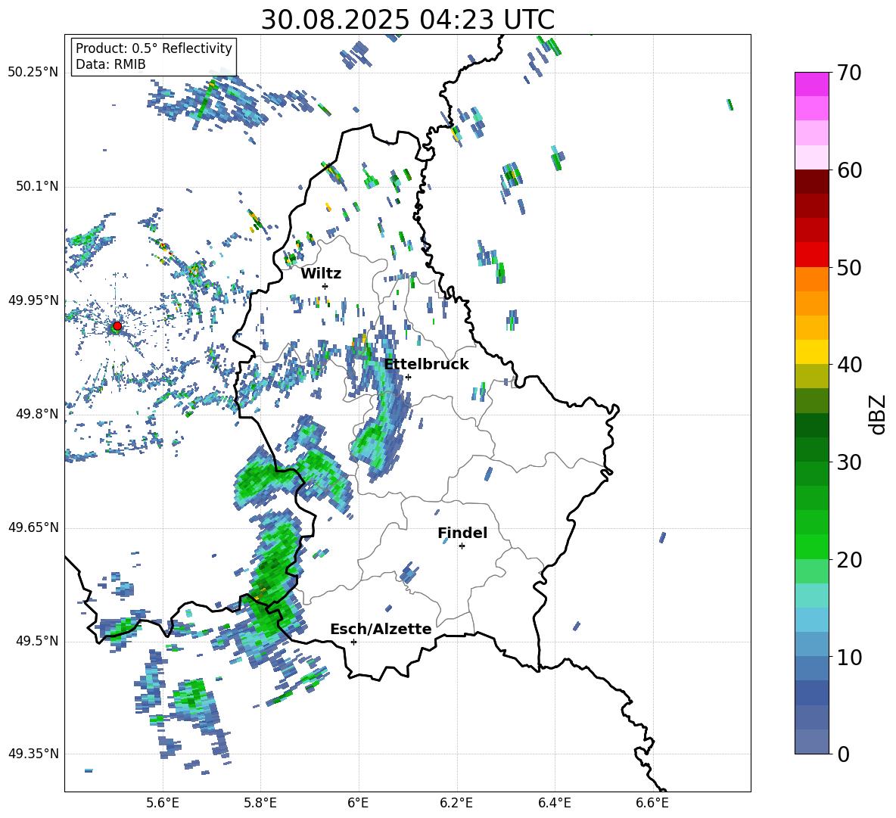Image resolution: width=896 pixels, height=818 pixels.
Task: Click the 50.25°N latitude label
Action: tap(33, 73)
